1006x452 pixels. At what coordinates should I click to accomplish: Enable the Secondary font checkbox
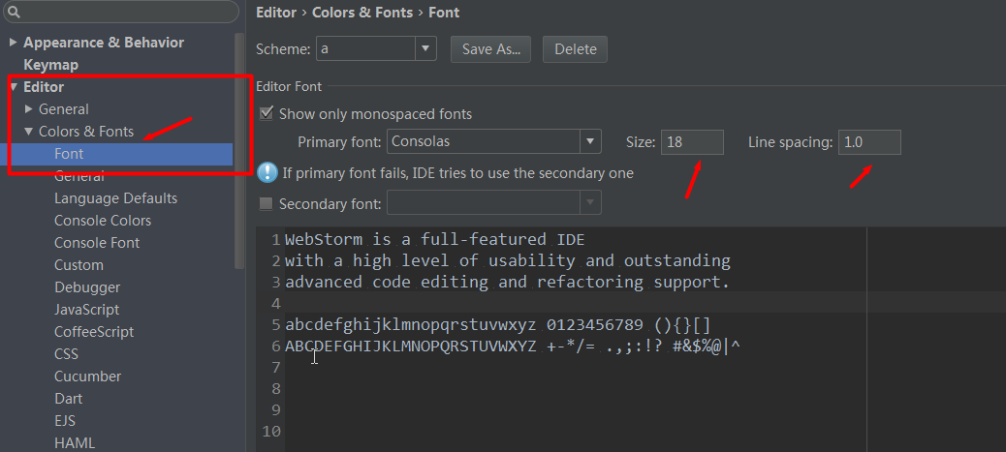click(266, 204)
